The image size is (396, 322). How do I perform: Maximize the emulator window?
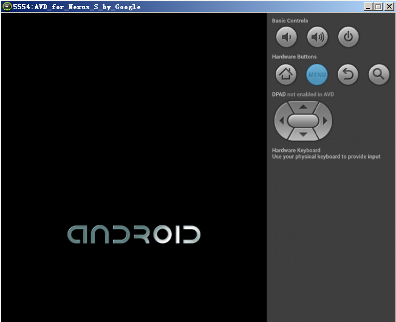[378, 7]
